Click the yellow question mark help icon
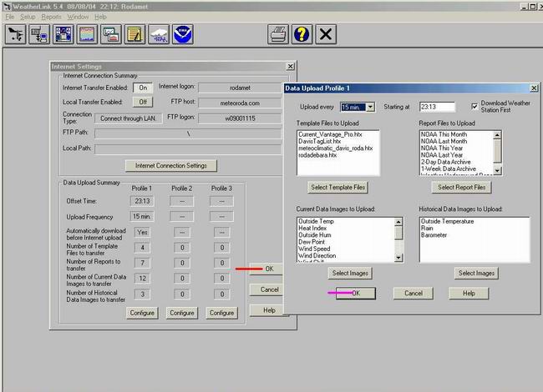Image resolution: width=543 pixels, height=392 pixels. point(302,34)
